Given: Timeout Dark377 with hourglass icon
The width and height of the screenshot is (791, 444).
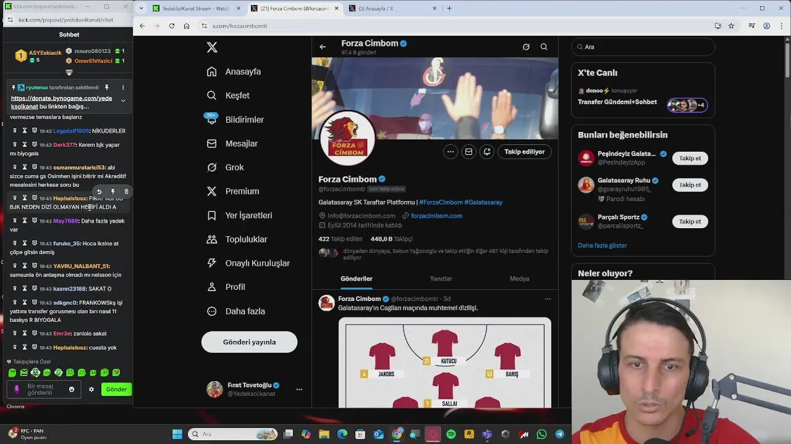Looking at the screenshot, I should coord(25,144).
